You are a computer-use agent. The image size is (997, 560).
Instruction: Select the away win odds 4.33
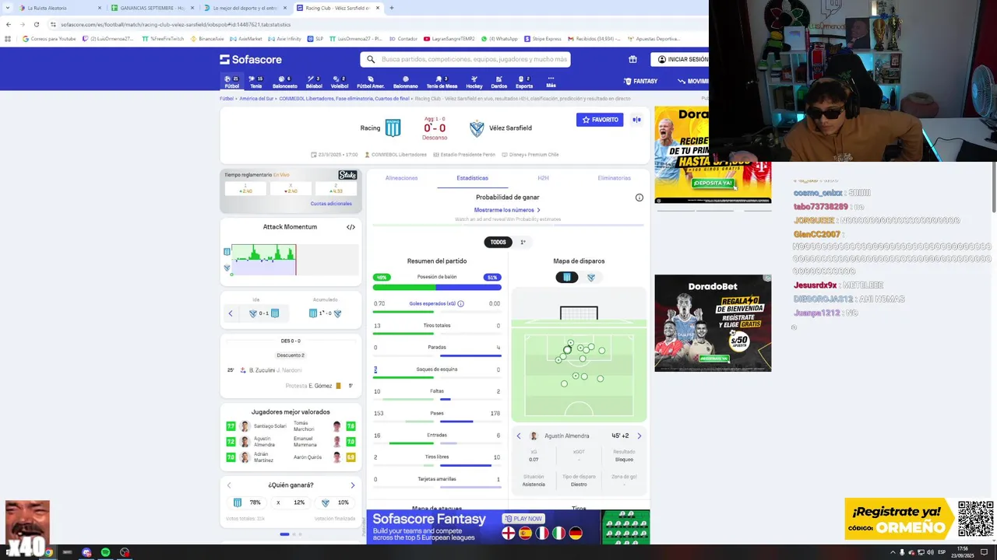click(x=336, y=189)
